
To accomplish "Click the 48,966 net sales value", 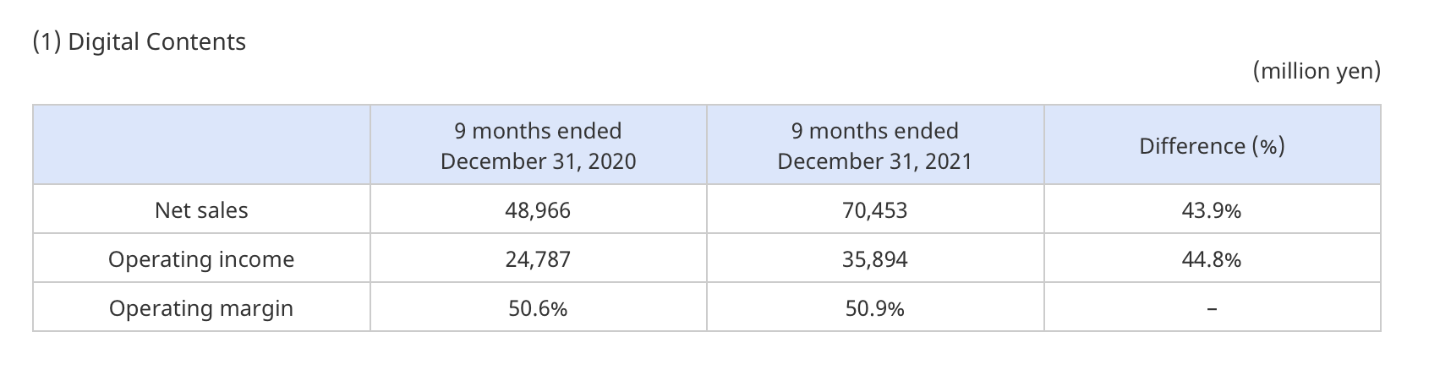I will 538,210.
